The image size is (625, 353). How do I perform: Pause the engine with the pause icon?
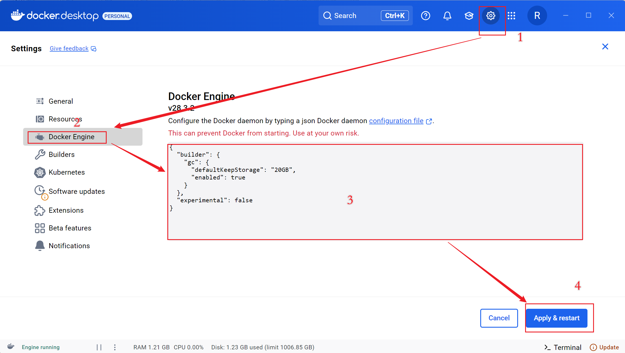99,347
